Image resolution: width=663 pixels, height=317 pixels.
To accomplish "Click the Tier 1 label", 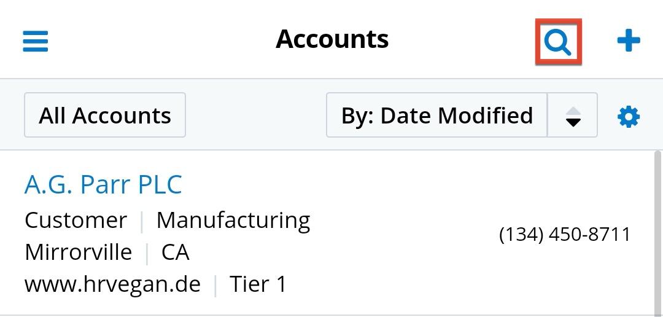I will (x=258, y=284).
